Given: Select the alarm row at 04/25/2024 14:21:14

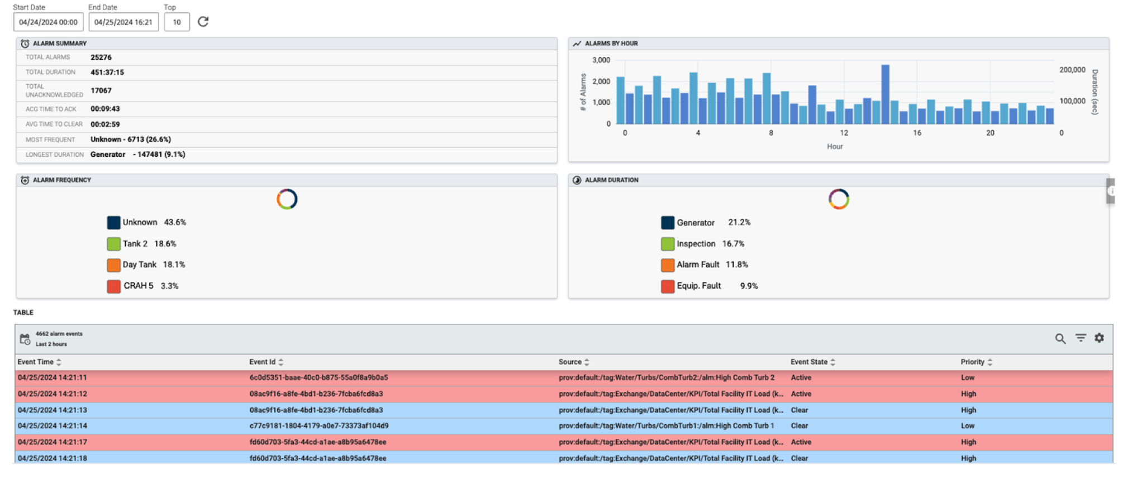Looking at the screenshot, I should pos(564,426).
